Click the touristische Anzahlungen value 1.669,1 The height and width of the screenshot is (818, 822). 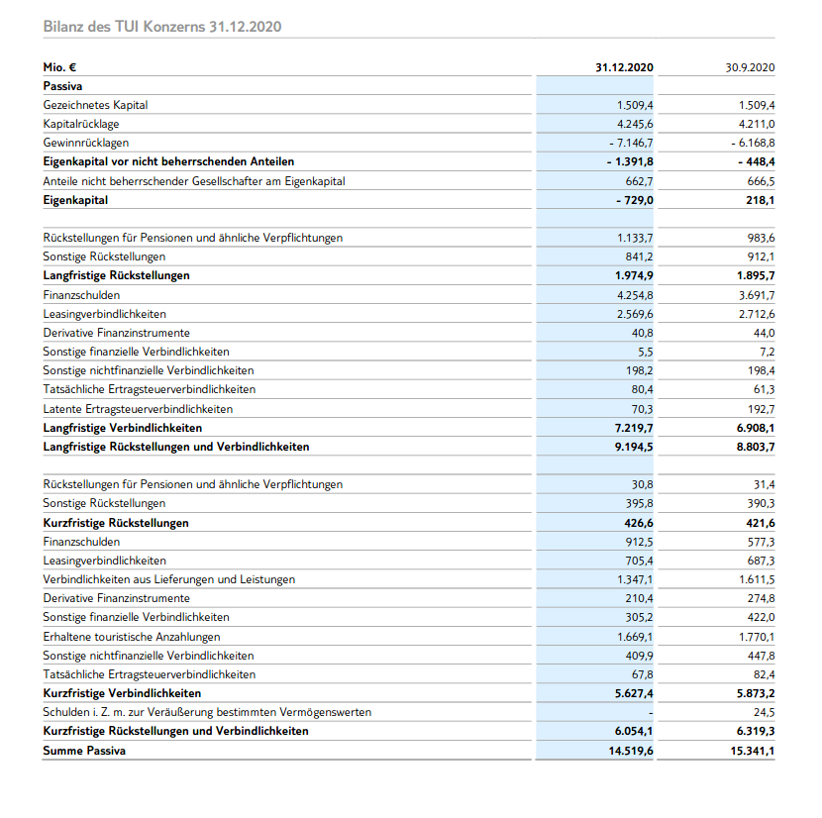tap(635, 637)
